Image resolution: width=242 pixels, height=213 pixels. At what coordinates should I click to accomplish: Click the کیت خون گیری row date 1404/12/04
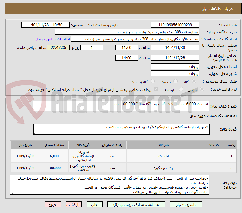(x=25, y=168)
